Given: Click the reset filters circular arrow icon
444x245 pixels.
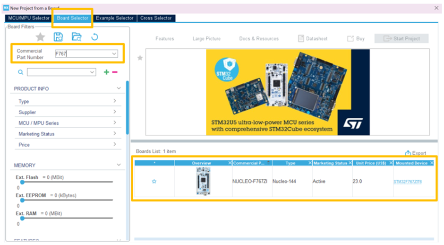Looking at the screenshot, I should click(94, 37).
